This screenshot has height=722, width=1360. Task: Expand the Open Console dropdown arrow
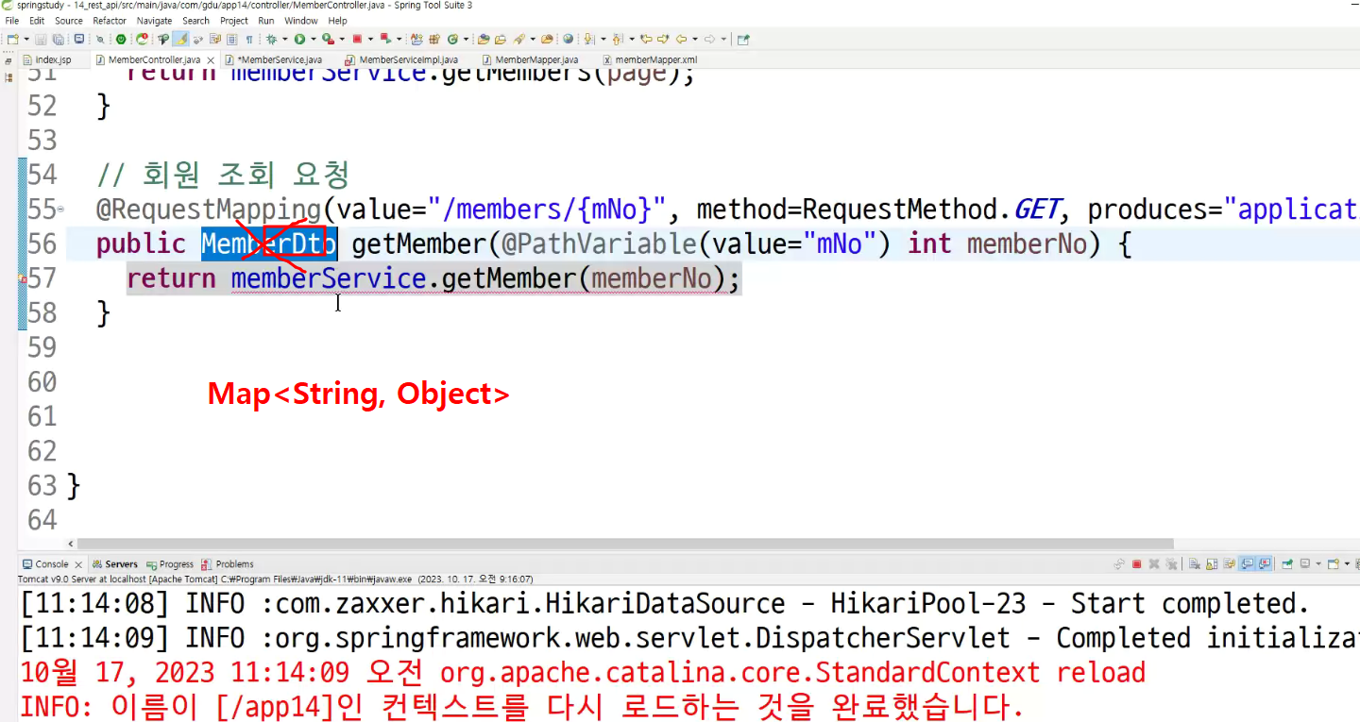pyautogui.click(x=1346, y=564)
